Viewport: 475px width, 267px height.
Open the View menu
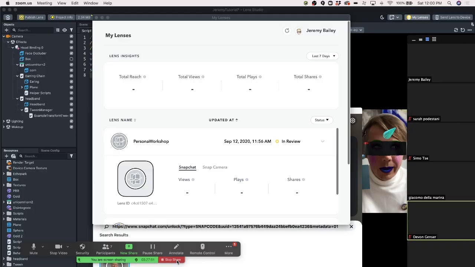coord(62,3)
